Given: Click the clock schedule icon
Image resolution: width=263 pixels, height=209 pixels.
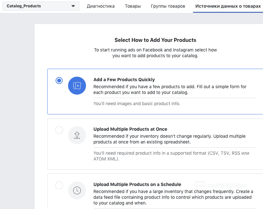Looking at the screenshot, I should click(x=77, y=190).
